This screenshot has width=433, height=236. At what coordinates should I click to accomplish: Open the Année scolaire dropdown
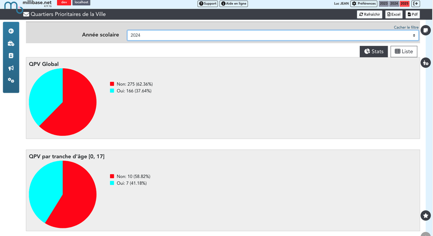tap(273, 35)
